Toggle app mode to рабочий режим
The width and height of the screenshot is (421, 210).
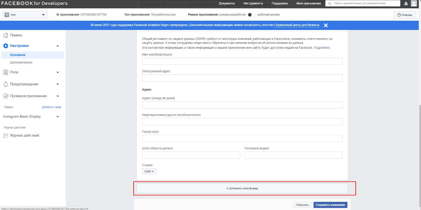tap(252, 15)
